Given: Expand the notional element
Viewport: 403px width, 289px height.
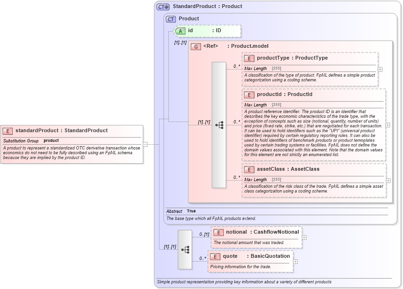Looking at the screenshot, I should 304,237.
